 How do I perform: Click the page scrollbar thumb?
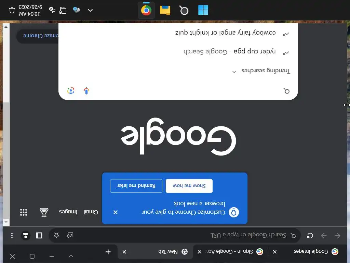(6, 161)
